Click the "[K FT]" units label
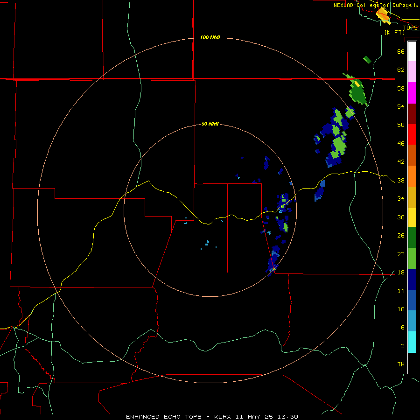This screenshot has width=420, height=420. coord(394,33)
